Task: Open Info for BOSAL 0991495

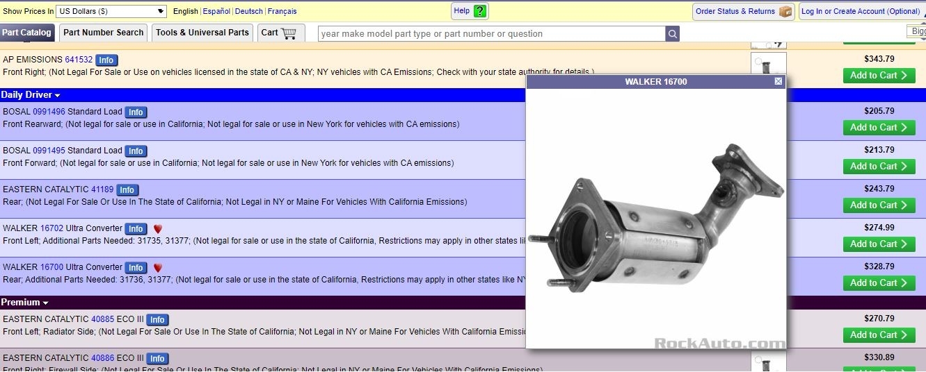Action: pyautogui.click(x=136, y=151)
